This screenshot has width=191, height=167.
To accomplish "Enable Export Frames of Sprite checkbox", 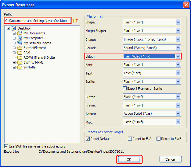I will coord(124,89).
